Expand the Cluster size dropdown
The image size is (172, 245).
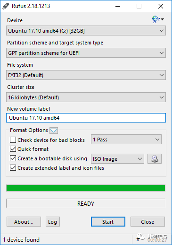(86, 97)
